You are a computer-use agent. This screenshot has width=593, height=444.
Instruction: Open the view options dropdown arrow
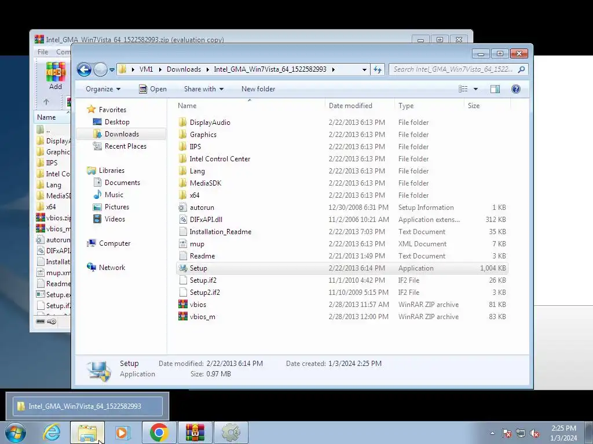click(476, 89)
